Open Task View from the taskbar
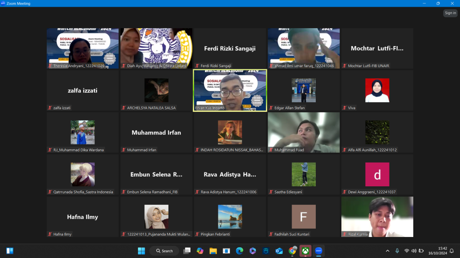460x258 pixels. [x=187, y=251]
